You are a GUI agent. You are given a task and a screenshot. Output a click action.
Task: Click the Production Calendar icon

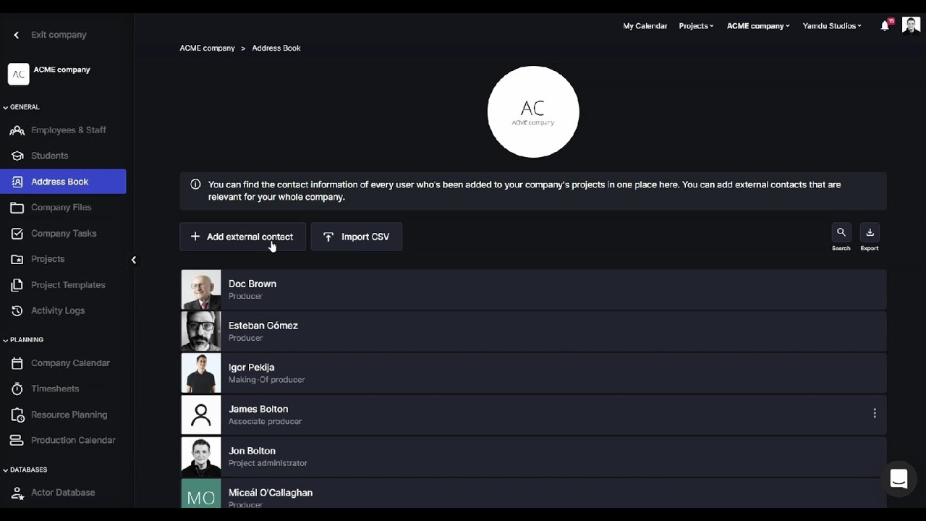coord(17,441)
